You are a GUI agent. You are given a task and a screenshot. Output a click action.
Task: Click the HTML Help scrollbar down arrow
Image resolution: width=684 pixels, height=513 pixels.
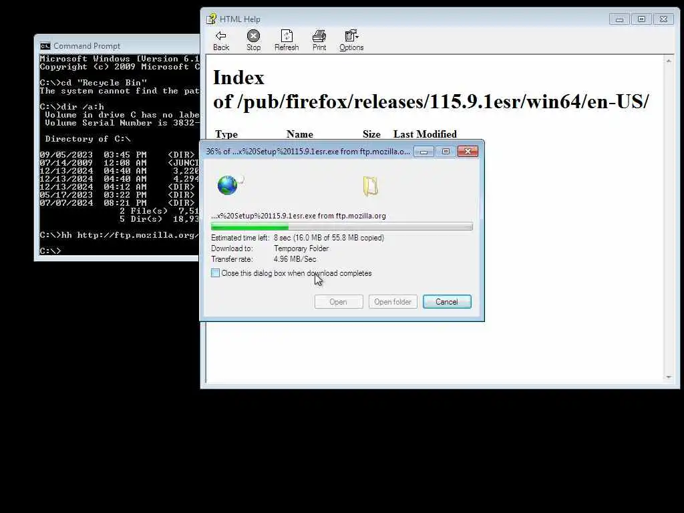[668, 377]
